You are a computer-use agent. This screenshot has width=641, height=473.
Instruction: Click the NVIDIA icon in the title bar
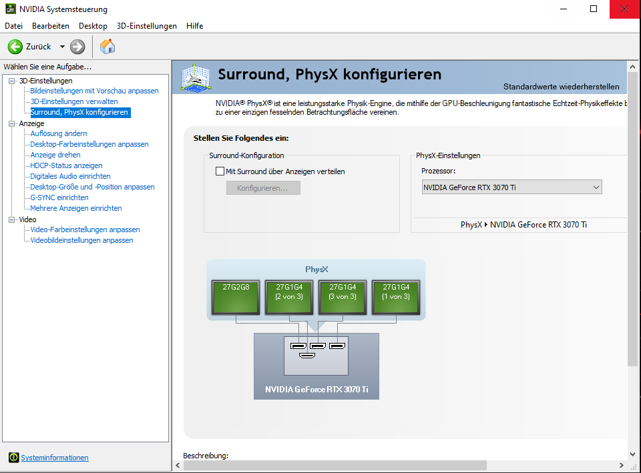[x=11, y=9]
